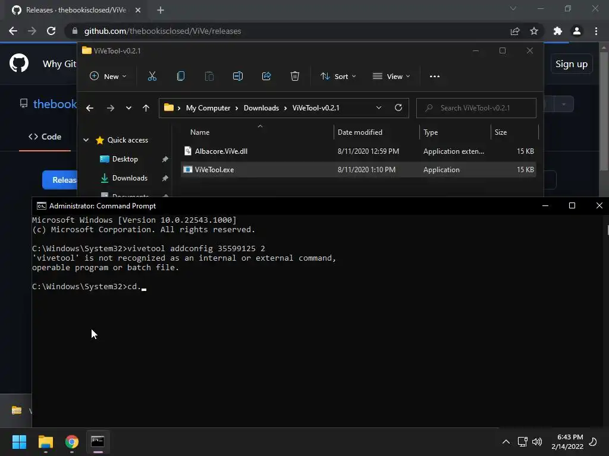
Task: Click the GitHub Sign up button
Action: tap(572, 64)
